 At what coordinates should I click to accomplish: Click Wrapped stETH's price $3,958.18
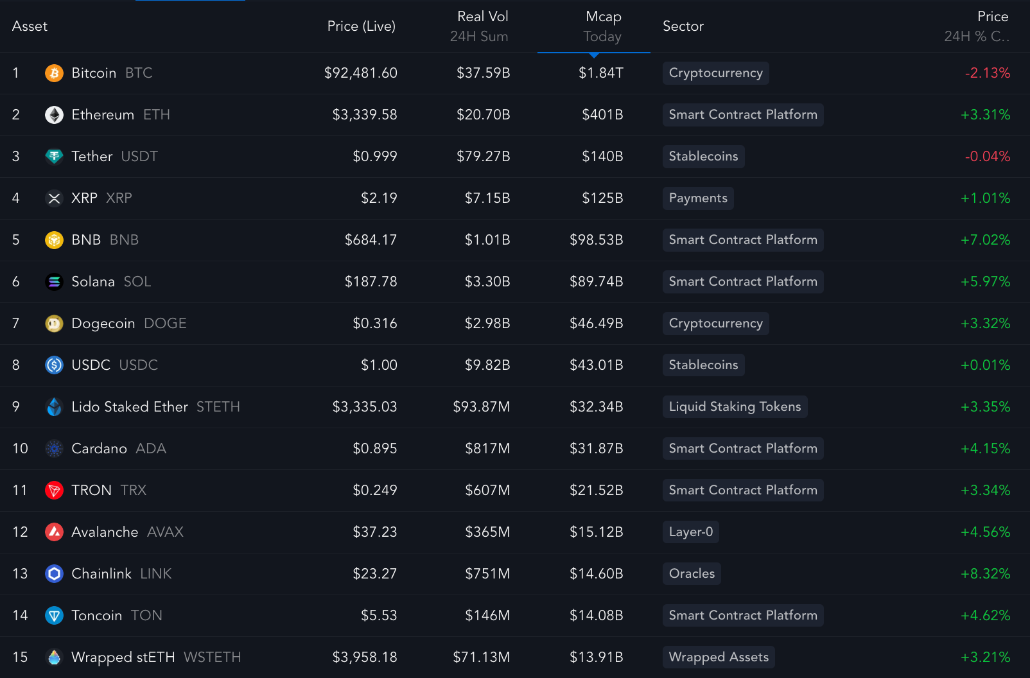click(364, 657)
